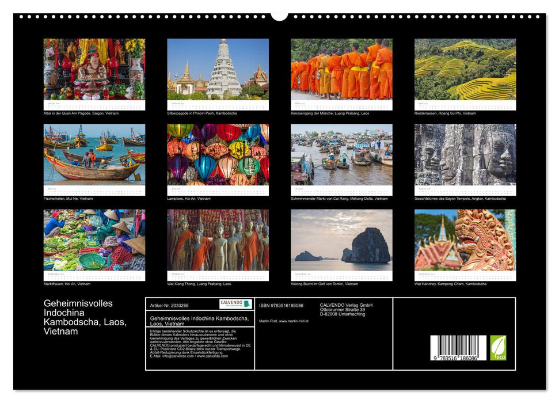Click the Bayon Tempel stone faces image
559x403 pixels.
(x=465, y=154)
